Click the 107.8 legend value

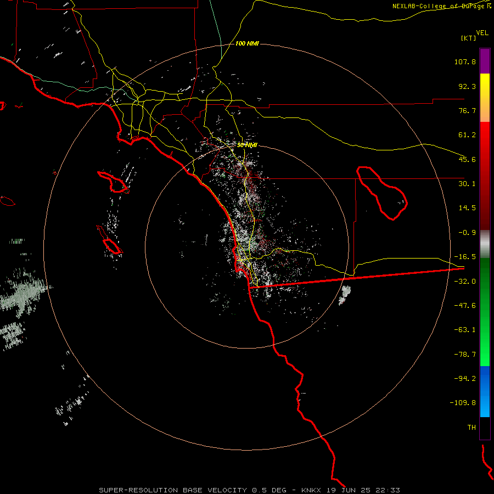click(x=465, y=61)
